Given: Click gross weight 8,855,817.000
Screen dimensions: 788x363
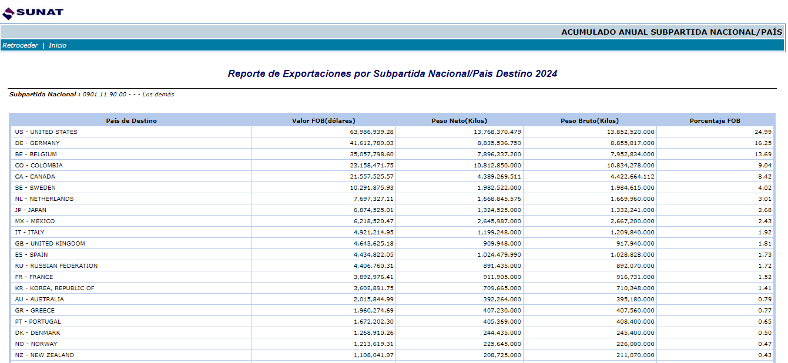Looking at the screenshot, I should (x=633, y=143).
